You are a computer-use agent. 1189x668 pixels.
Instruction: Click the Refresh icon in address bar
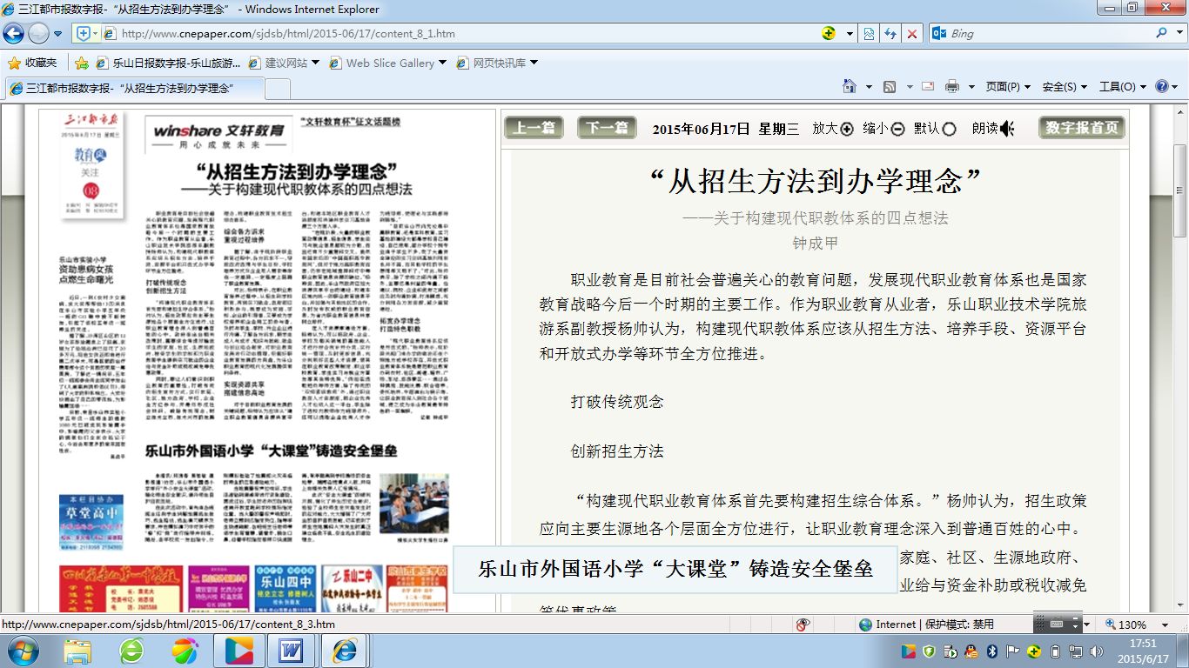890,34
